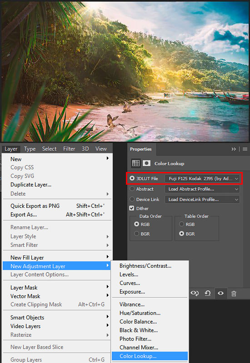250x363 pixels.
Task: Open the Load Abstract Profile dropdown
Action: point(202,189)
